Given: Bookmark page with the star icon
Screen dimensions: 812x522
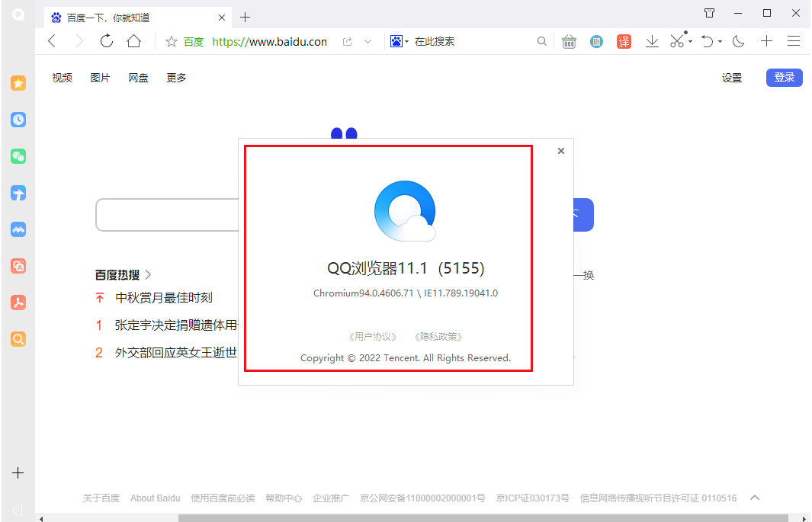Looking at the screenshot, I should point(172,41).
